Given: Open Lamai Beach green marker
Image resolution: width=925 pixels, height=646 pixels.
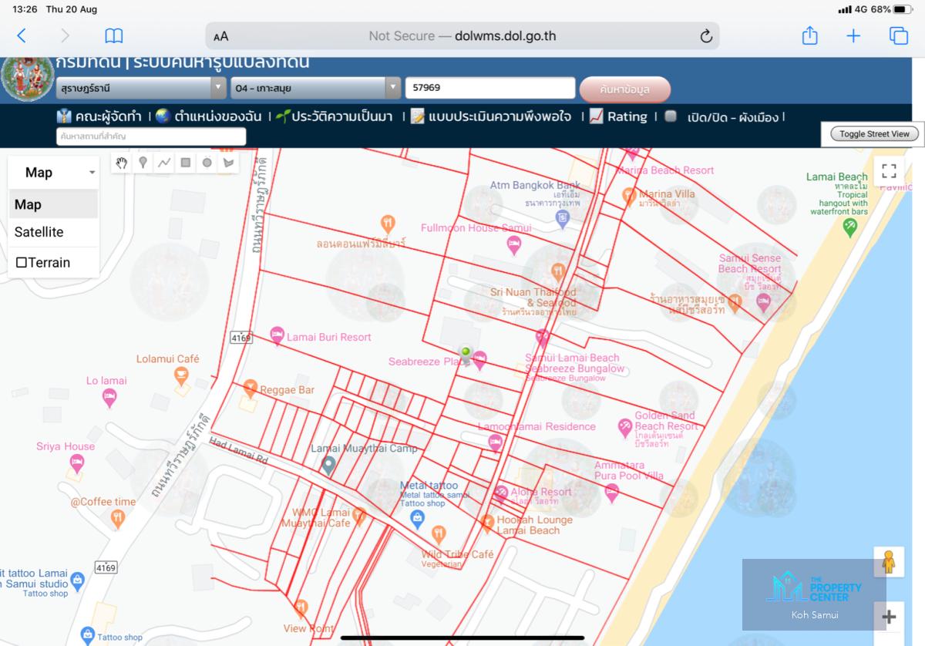Looking at the screenshot, I should (850, 227).
